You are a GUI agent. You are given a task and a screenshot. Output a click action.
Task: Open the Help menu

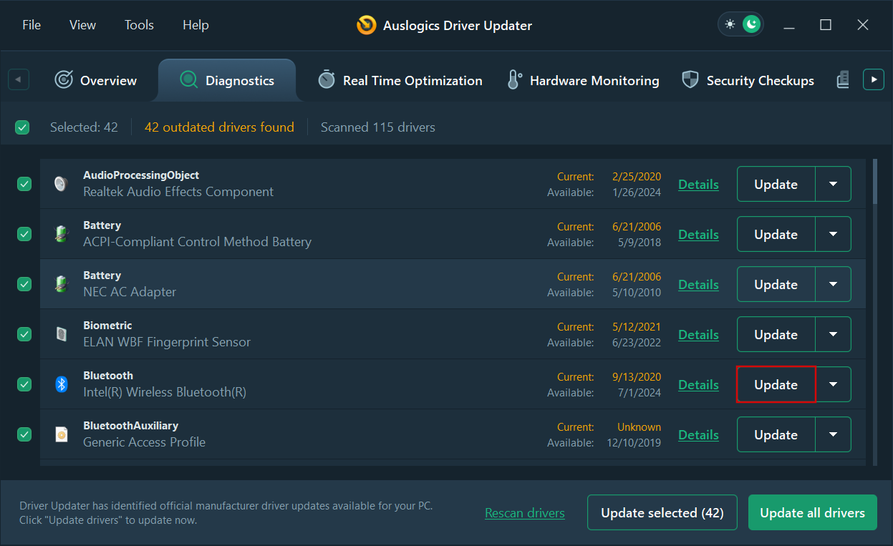[x=196, y=25]
